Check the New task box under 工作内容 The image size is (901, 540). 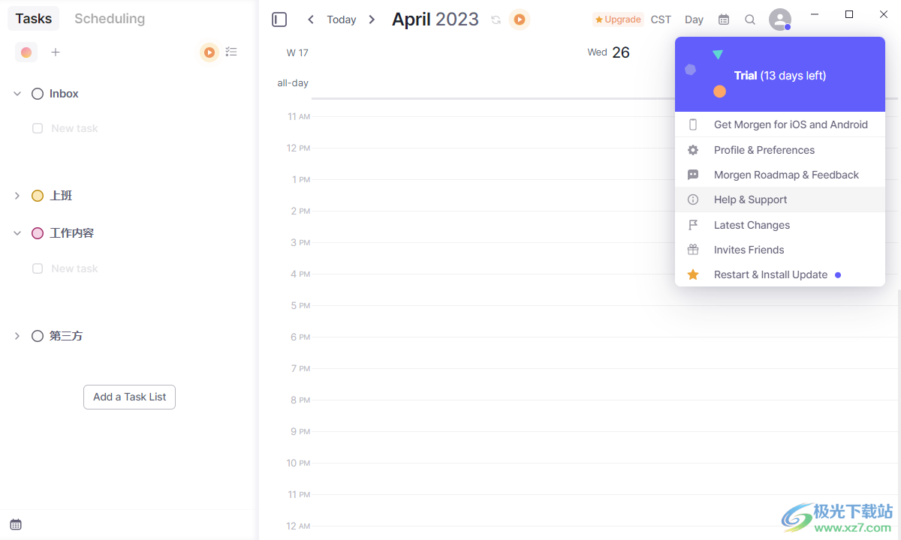click(x=38, y=268)
